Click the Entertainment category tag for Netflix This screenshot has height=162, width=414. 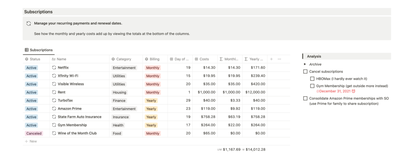pyautogui.click(x=124, y=68)
